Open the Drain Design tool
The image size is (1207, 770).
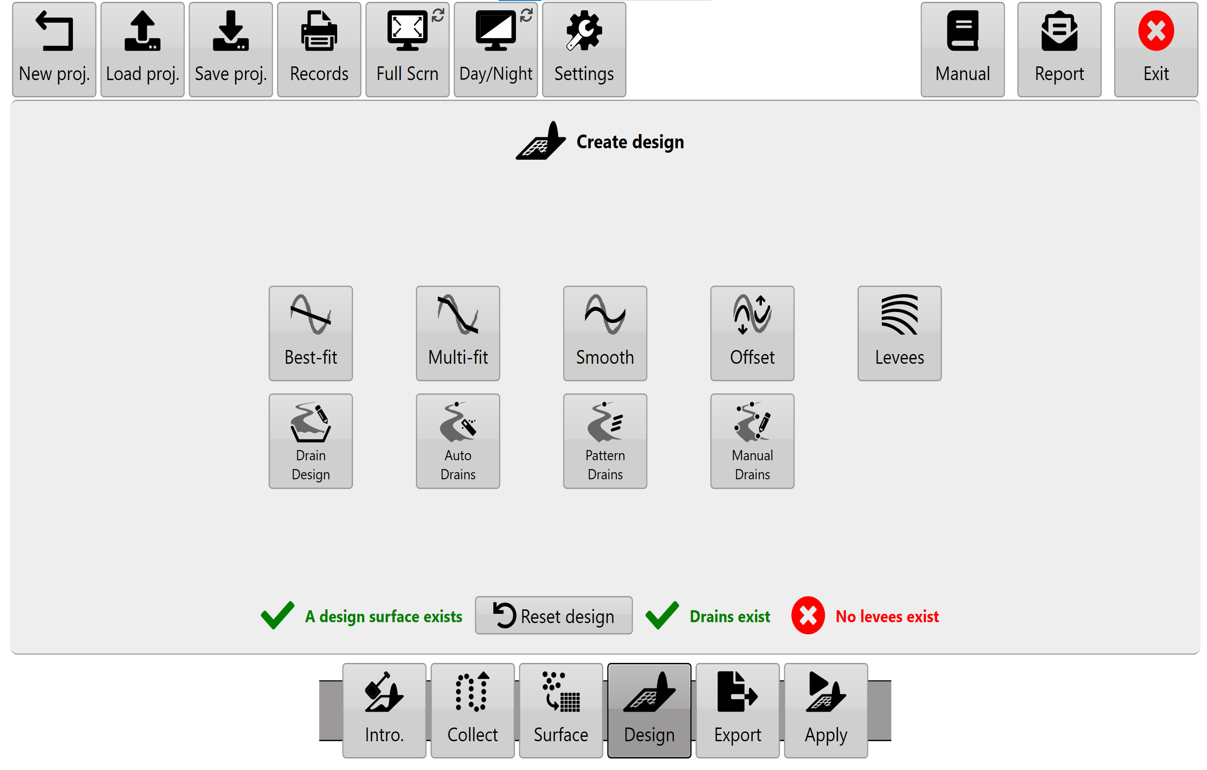[310, 441]
